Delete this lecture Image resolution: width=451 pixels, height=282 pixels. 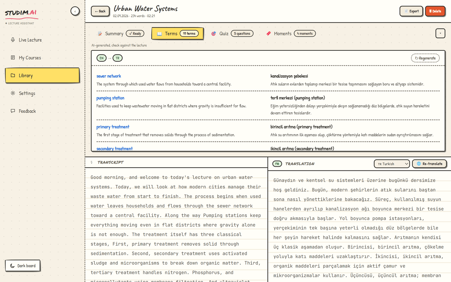coord(435,11)
